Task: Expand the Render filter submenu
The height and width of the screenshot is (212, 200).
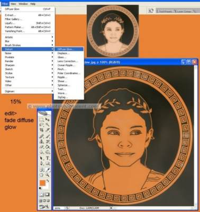Action: (x=28, y=61)
